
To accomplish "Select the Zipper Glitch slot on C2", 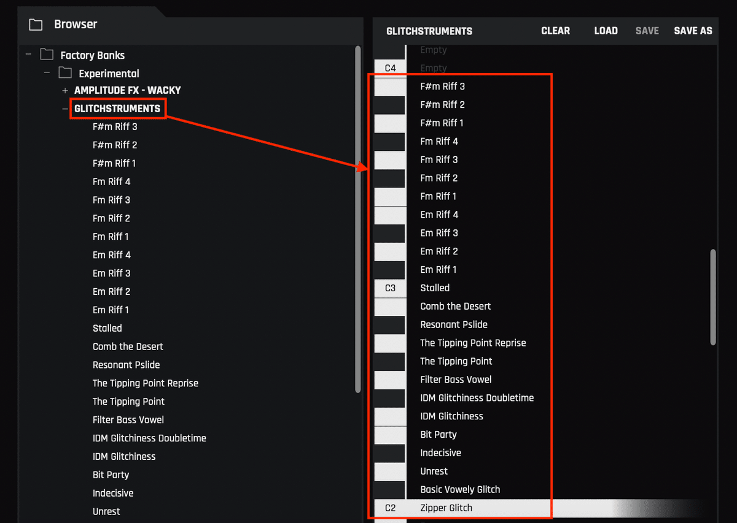I will tap(446, 508).
